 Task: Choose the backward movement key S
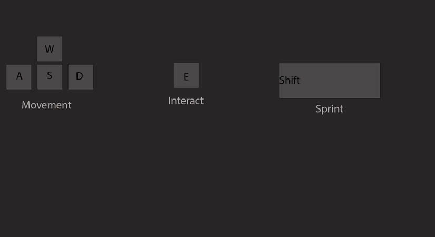point(50,77)
